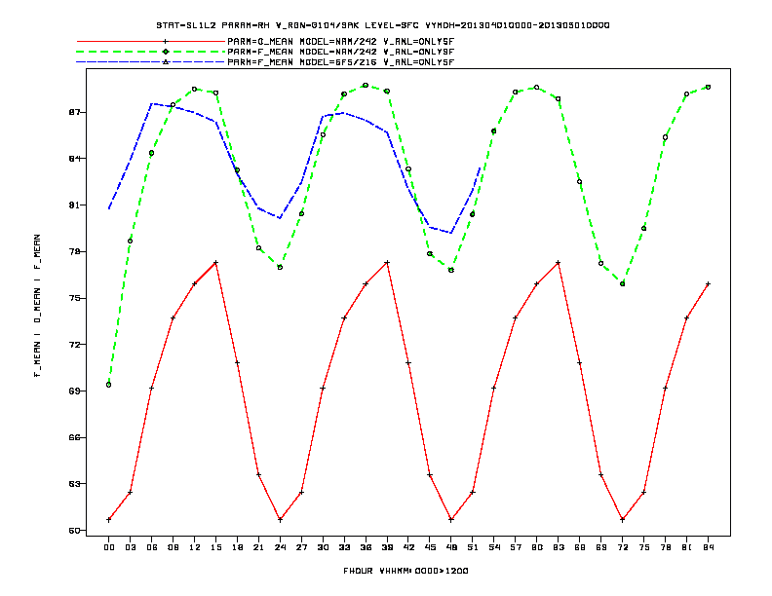Viewport: 772px width, 596px height.
Task: Select the green F_MEAN NAM/242 legend label
Action: 340,52
